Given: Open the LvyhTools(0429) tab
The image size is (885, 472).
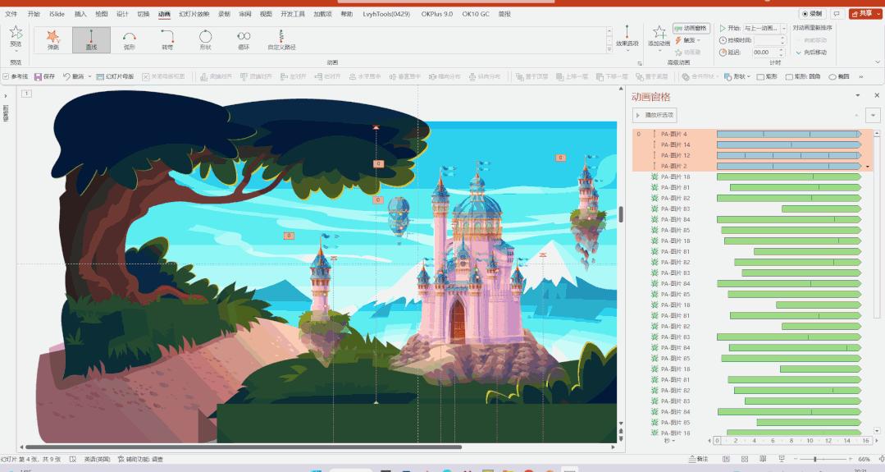Looking at the screenshot, I should (x=386, y=14).
